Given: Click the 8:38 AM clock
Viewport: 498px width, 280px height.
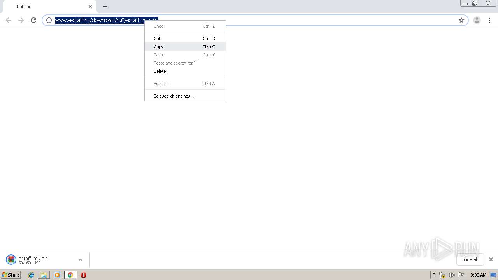Looking at the screenshot, I should (x=478, y=275).
